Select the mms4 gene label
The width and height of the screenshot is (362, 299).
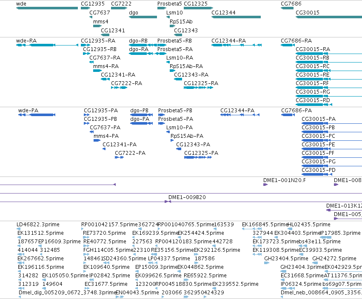pyautogui.click(x=101, y=21)
